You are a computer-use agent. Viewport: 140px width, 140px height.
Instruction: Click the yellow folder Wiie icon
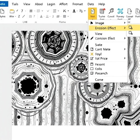(x=12, y=11)
